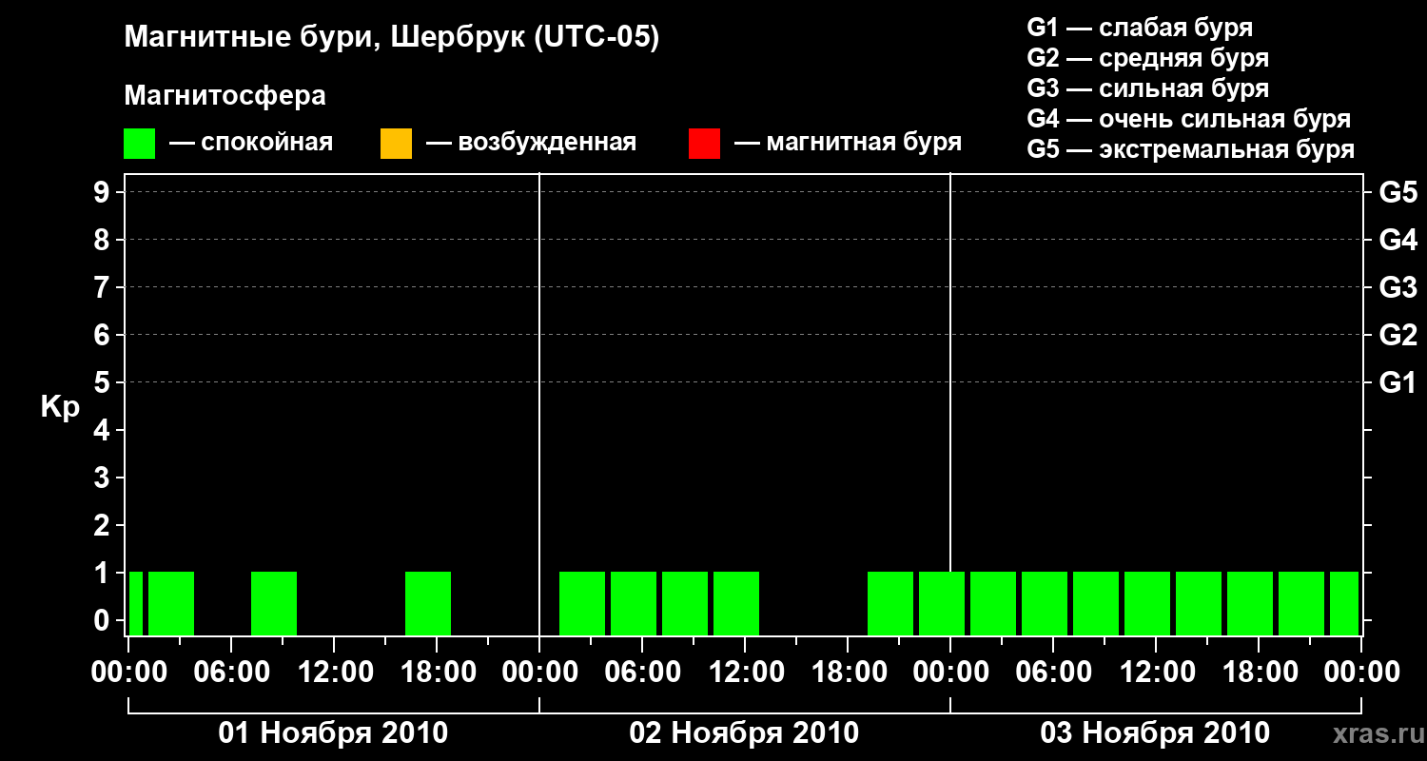This screenshot has height=761, width=1427.
Task: Select legend line G4 — очень сильная буря
Action: [x=1188, y=119]
